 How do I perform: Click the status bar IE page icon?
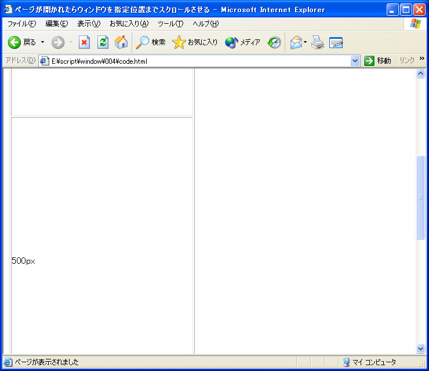click(x=8, y=362)
